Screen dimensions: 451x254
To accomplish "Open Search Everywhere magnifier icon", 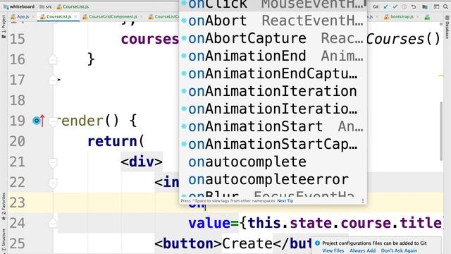I will pos(445,6).
